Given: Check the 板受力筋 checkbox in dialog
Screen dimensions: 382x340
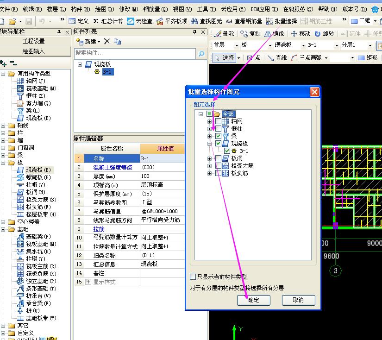Looking at the screenshot, I should pos(218,166).
